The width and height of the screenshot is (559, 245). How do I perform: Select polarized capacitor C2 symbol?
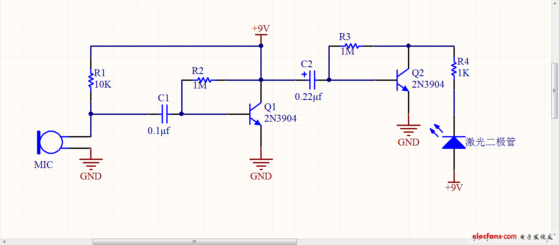(312, 80)
